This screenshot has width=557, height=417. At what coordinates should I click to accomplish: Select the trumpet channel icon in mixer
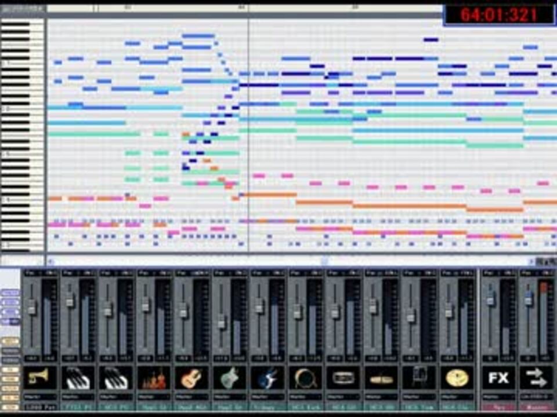pos(40,378)
